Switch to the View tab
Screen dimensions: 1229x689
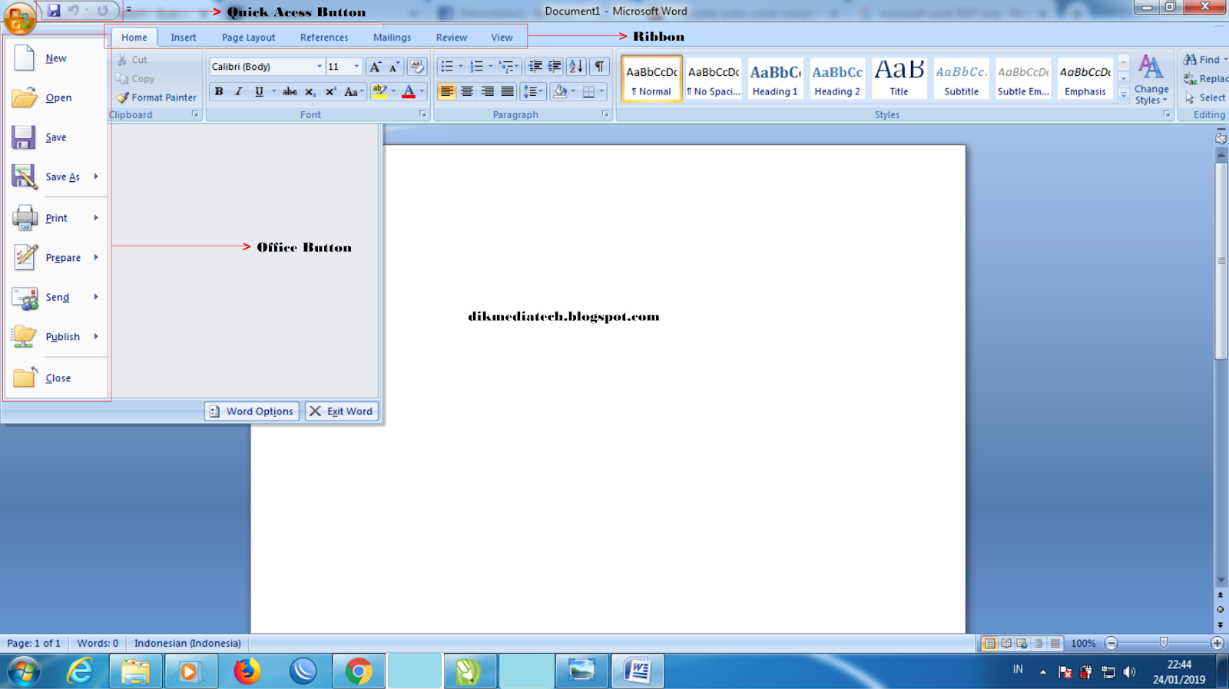click(502, 38)
